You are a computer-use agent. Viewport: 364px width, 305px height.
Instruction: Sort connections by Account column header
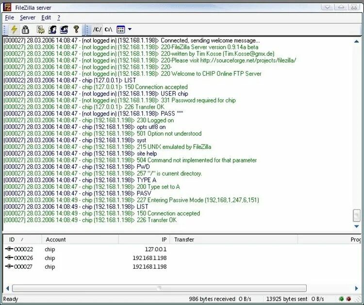pyautogui.click(x=80, y=240)
